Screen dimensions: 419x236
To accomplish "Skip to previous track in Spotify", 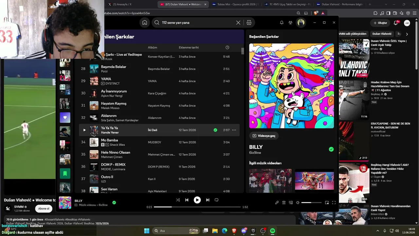I will pos(187,200).
